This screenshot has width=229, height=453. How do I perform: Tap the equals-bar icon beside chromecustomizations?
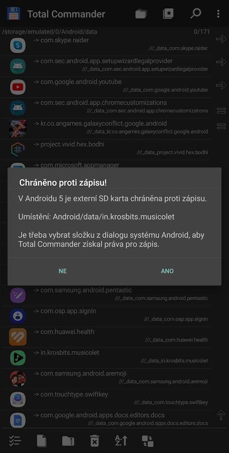click(221, 110)
